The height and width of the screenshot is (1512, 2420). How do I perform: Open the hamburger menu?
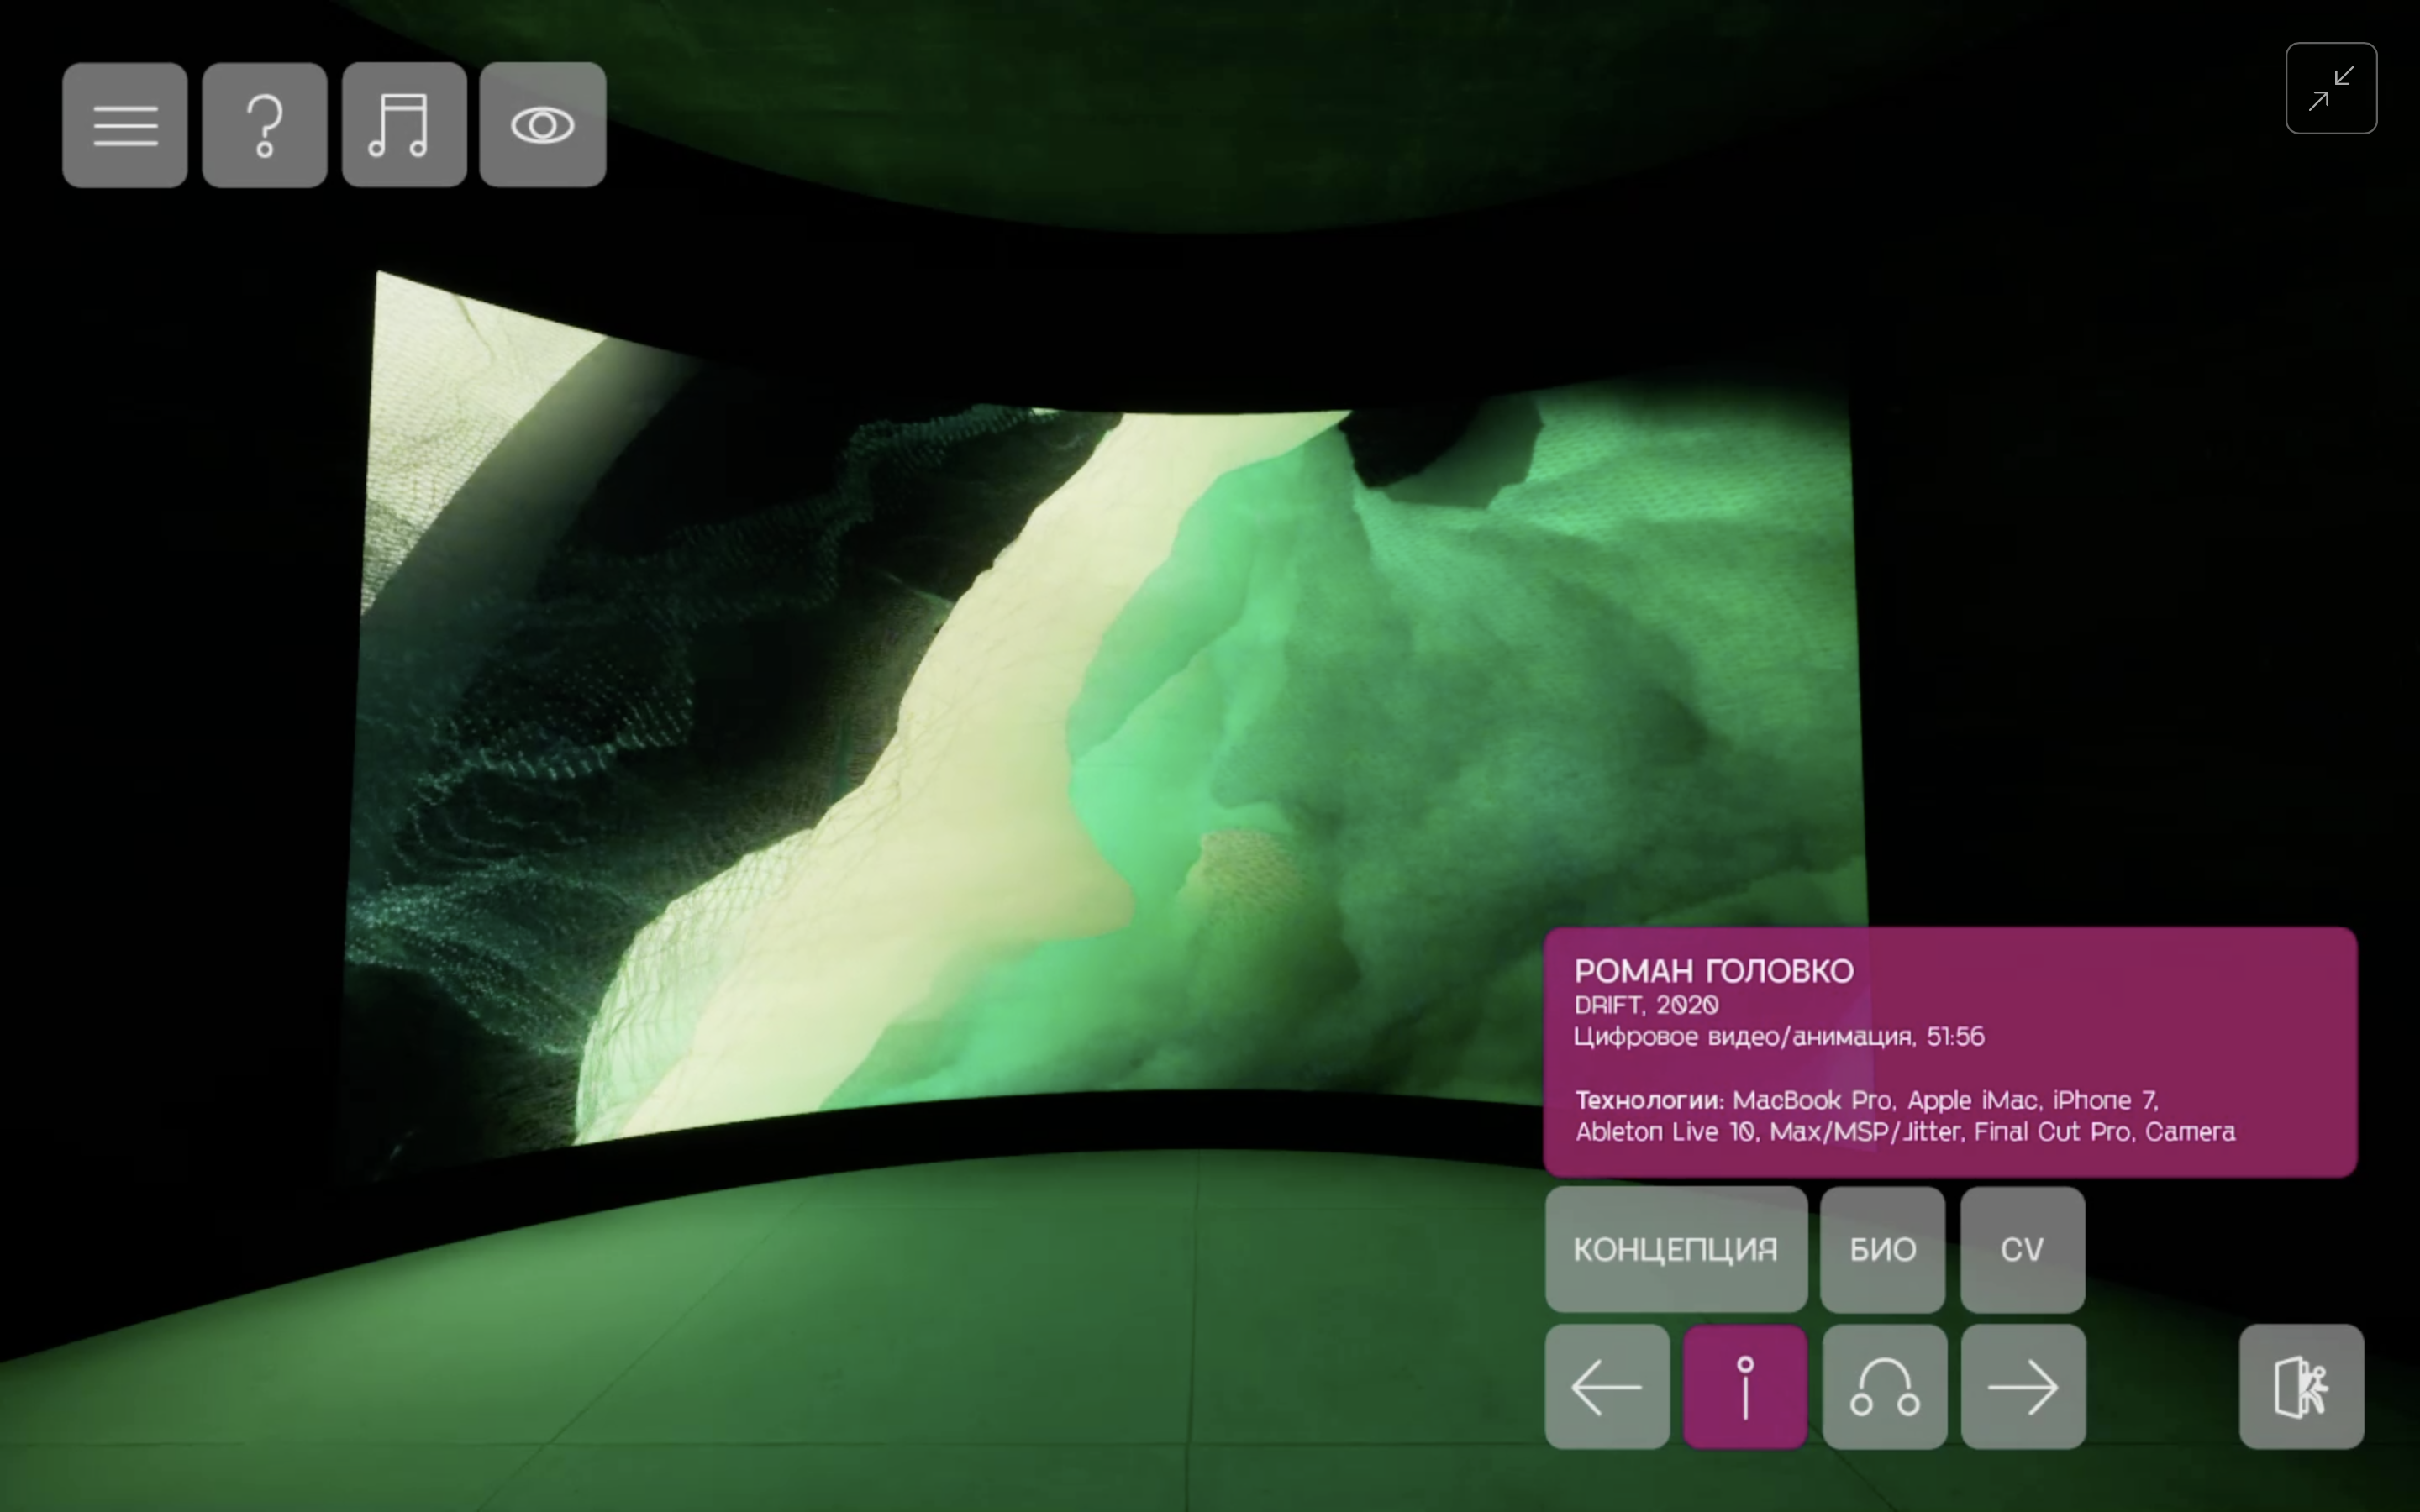point(125,125)
